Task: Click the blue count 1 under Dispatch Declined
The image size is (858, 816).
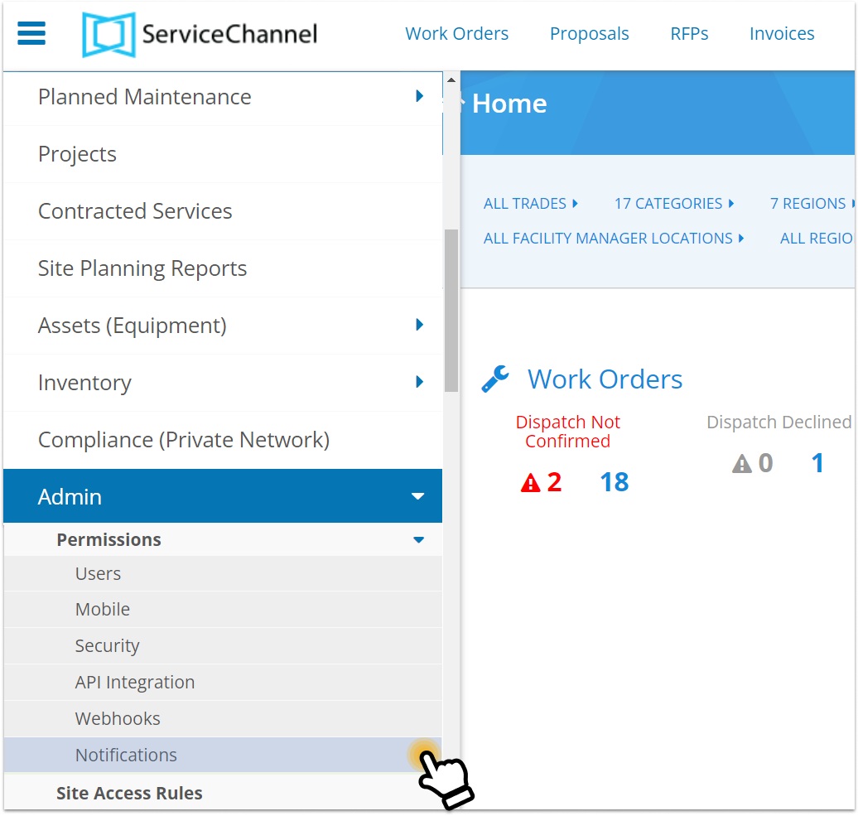Action: (817, 463)
